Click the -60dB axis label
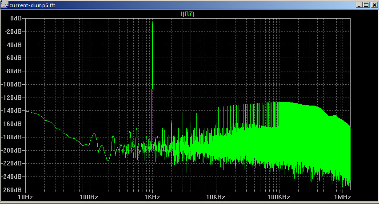The height and width of the screenshot is (204, 379). tap(13, 58)
